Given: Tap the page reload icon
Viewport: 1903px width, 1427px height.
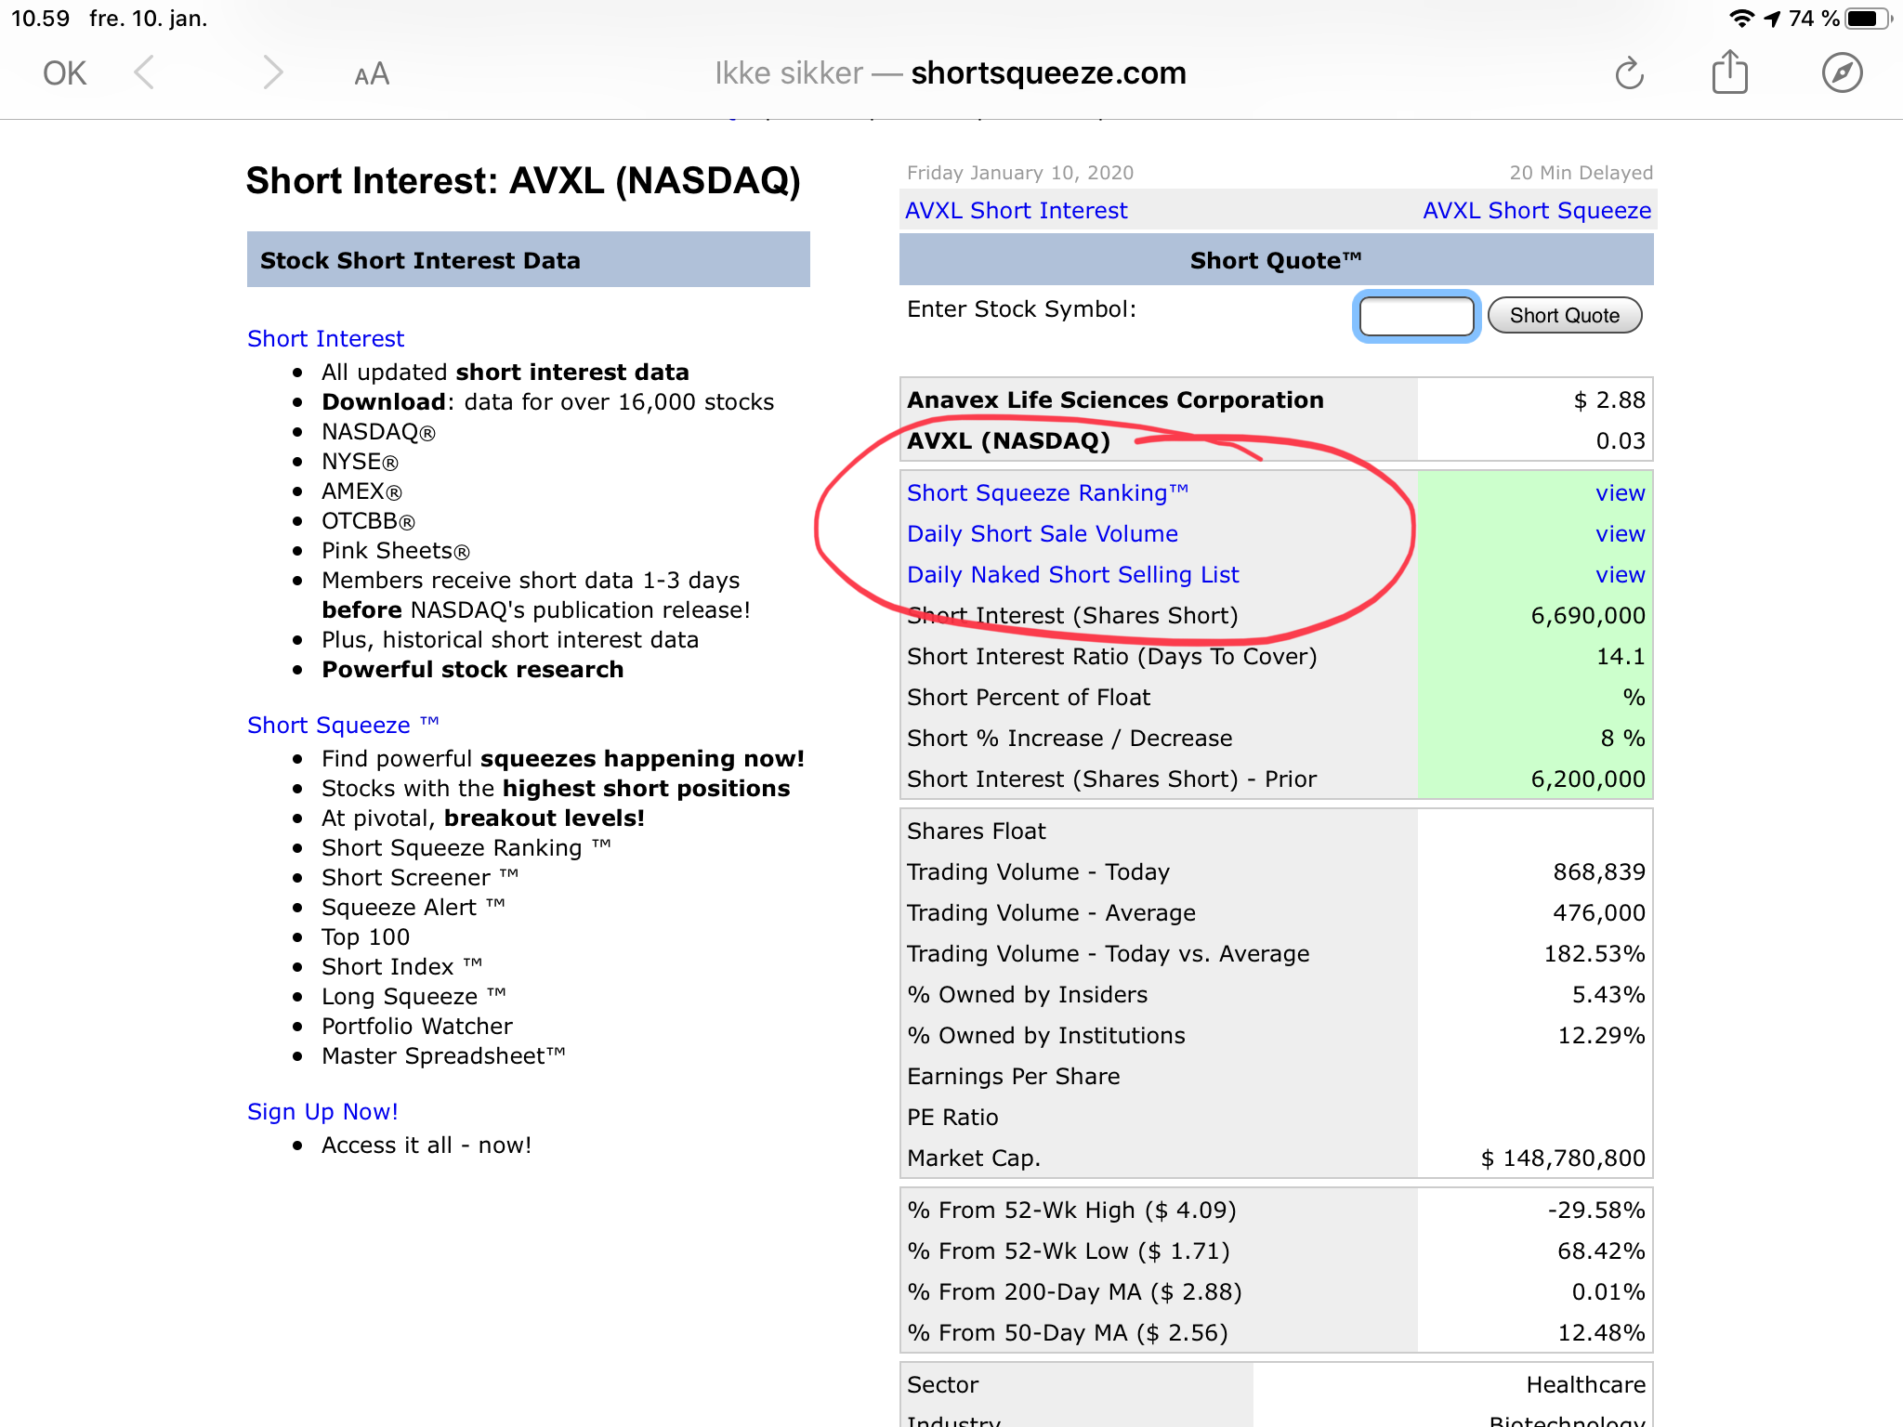Looking at the screenshot, I should pos(1630,73).
